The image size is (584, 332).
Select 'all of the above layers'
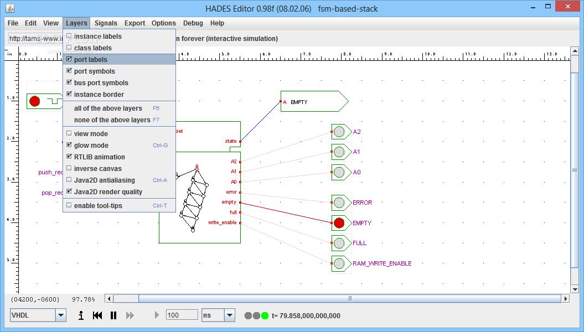click(119, 108)
